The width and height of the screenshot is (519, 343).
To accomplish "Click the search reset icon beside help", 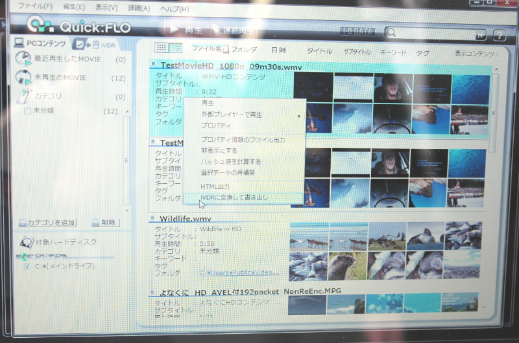I will 481,34.
